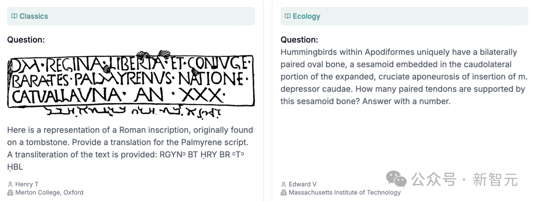Select the Ecology category label
This screenshot has height=201, width=535.
pos(307,16)
